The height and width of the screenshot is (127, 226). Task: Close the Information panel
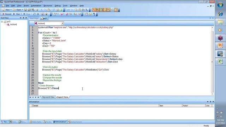coord(213,102)
